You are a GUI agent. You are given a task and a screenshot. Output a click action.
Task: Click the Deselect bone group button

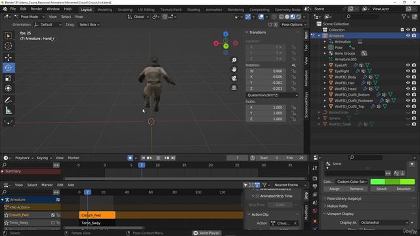pos(404,189)
